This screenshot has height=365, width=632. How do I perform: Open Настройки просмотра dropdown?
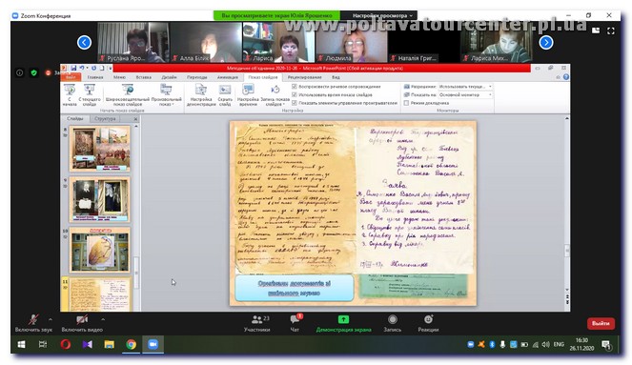tap(382, 15)
